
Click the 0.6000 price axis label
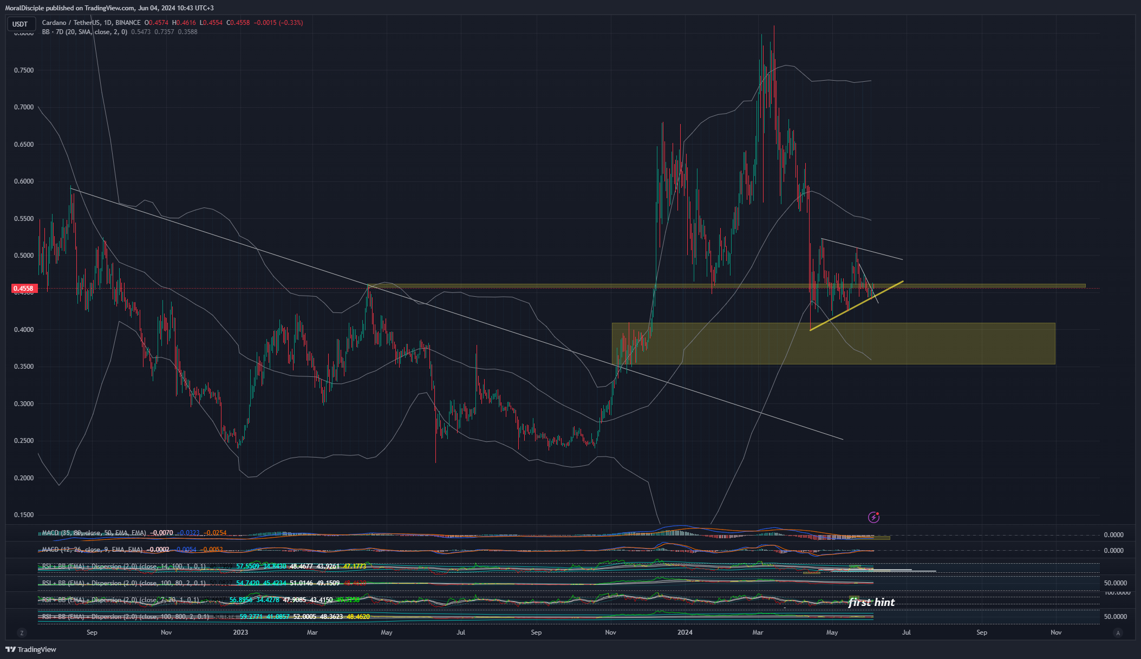click(24, 181)
